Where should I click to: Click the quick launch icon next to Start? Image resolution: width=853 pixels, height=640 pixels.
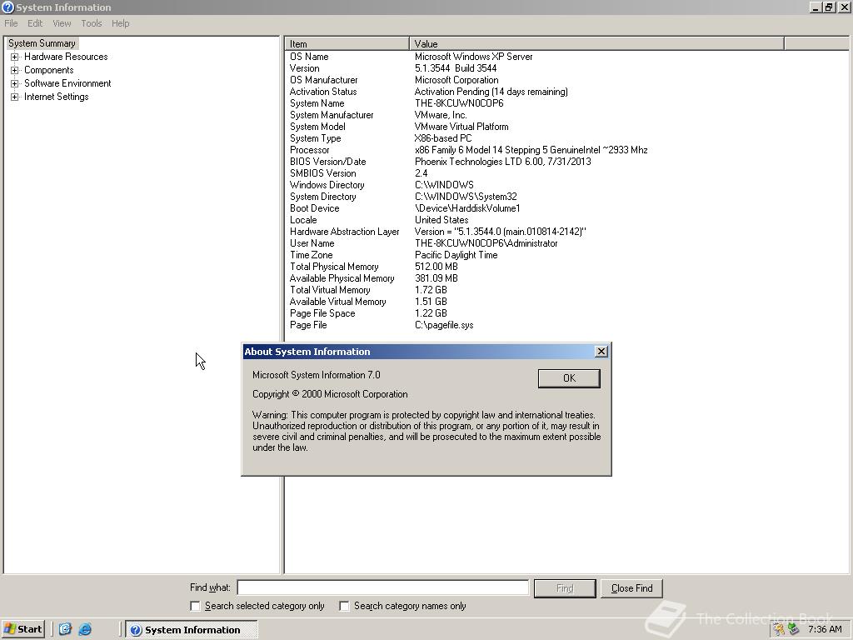click(65, 629)
